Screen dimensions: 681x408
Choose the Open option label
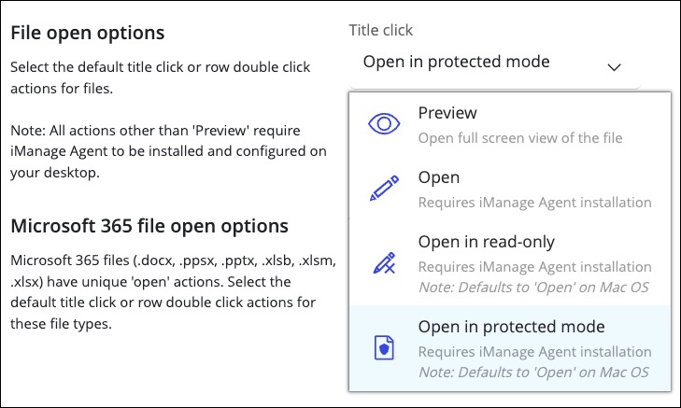tap(438, 177)
